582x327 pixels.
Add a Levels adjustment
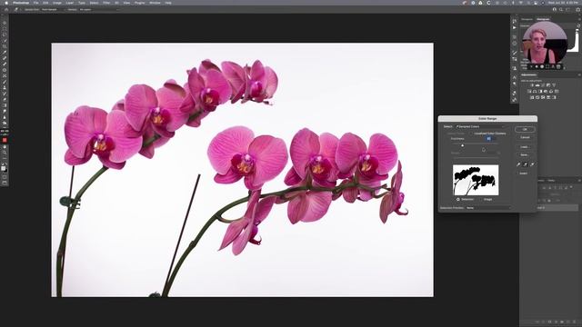click(x=537, y=85)
